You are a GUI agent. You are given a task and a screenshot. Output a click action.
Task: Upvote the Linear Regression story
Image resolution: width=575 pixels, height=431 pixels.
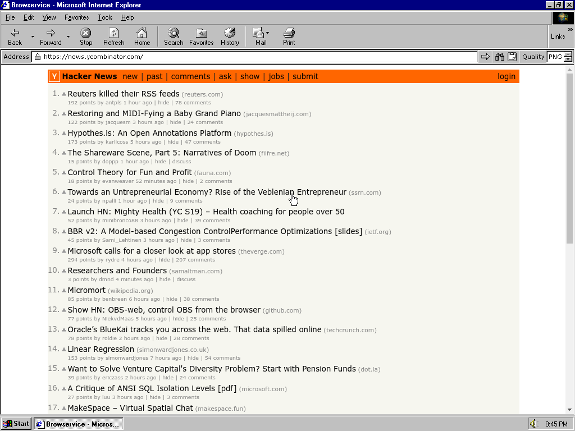64,349
